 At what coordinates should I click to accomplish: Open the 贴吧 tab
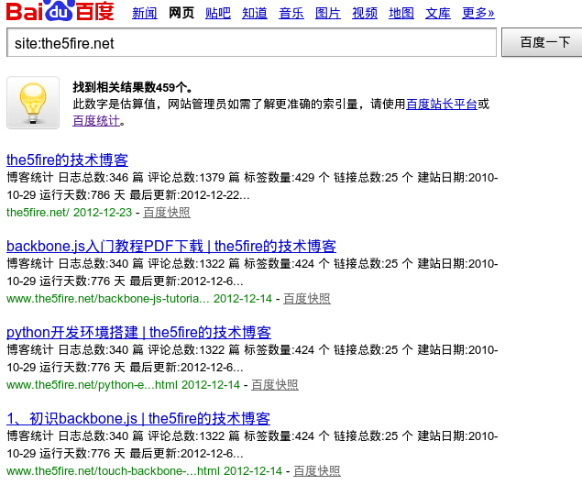pos(218,14)
